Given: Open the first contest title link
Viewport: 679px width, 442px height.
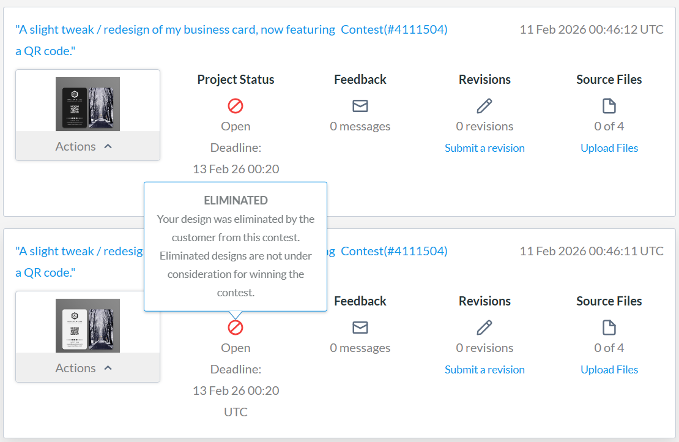Looking at the screenshot, I should point(175,29).
